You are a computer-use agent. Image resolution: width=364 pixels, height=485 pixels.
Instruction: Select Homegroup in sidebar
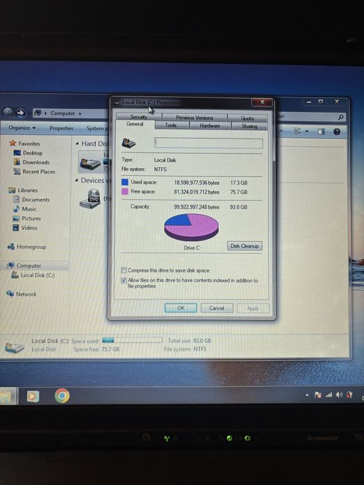coord(31,247)
